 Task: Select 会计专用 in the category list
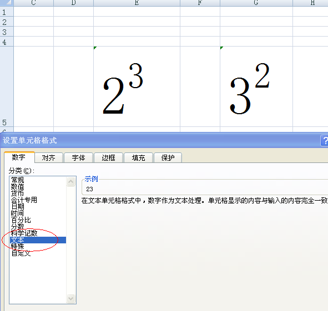pyautogui.click(x=38, y=200)
